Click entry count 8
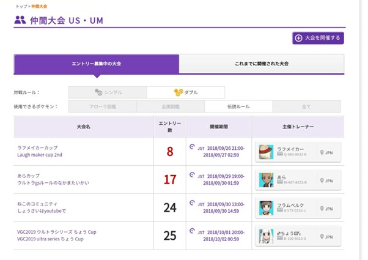The image size is (368, 260). [170, 152]
